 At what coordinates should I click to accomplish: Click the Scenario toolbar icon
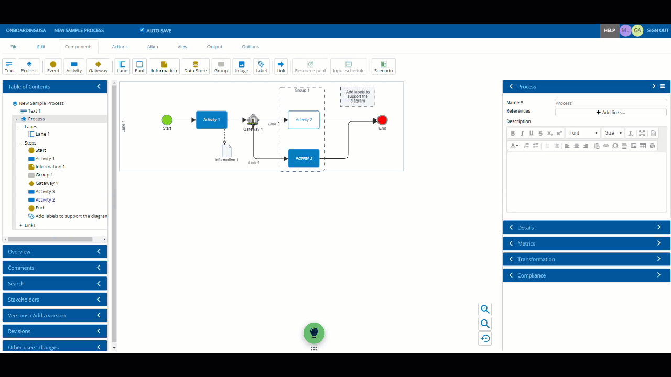point(383,66)
